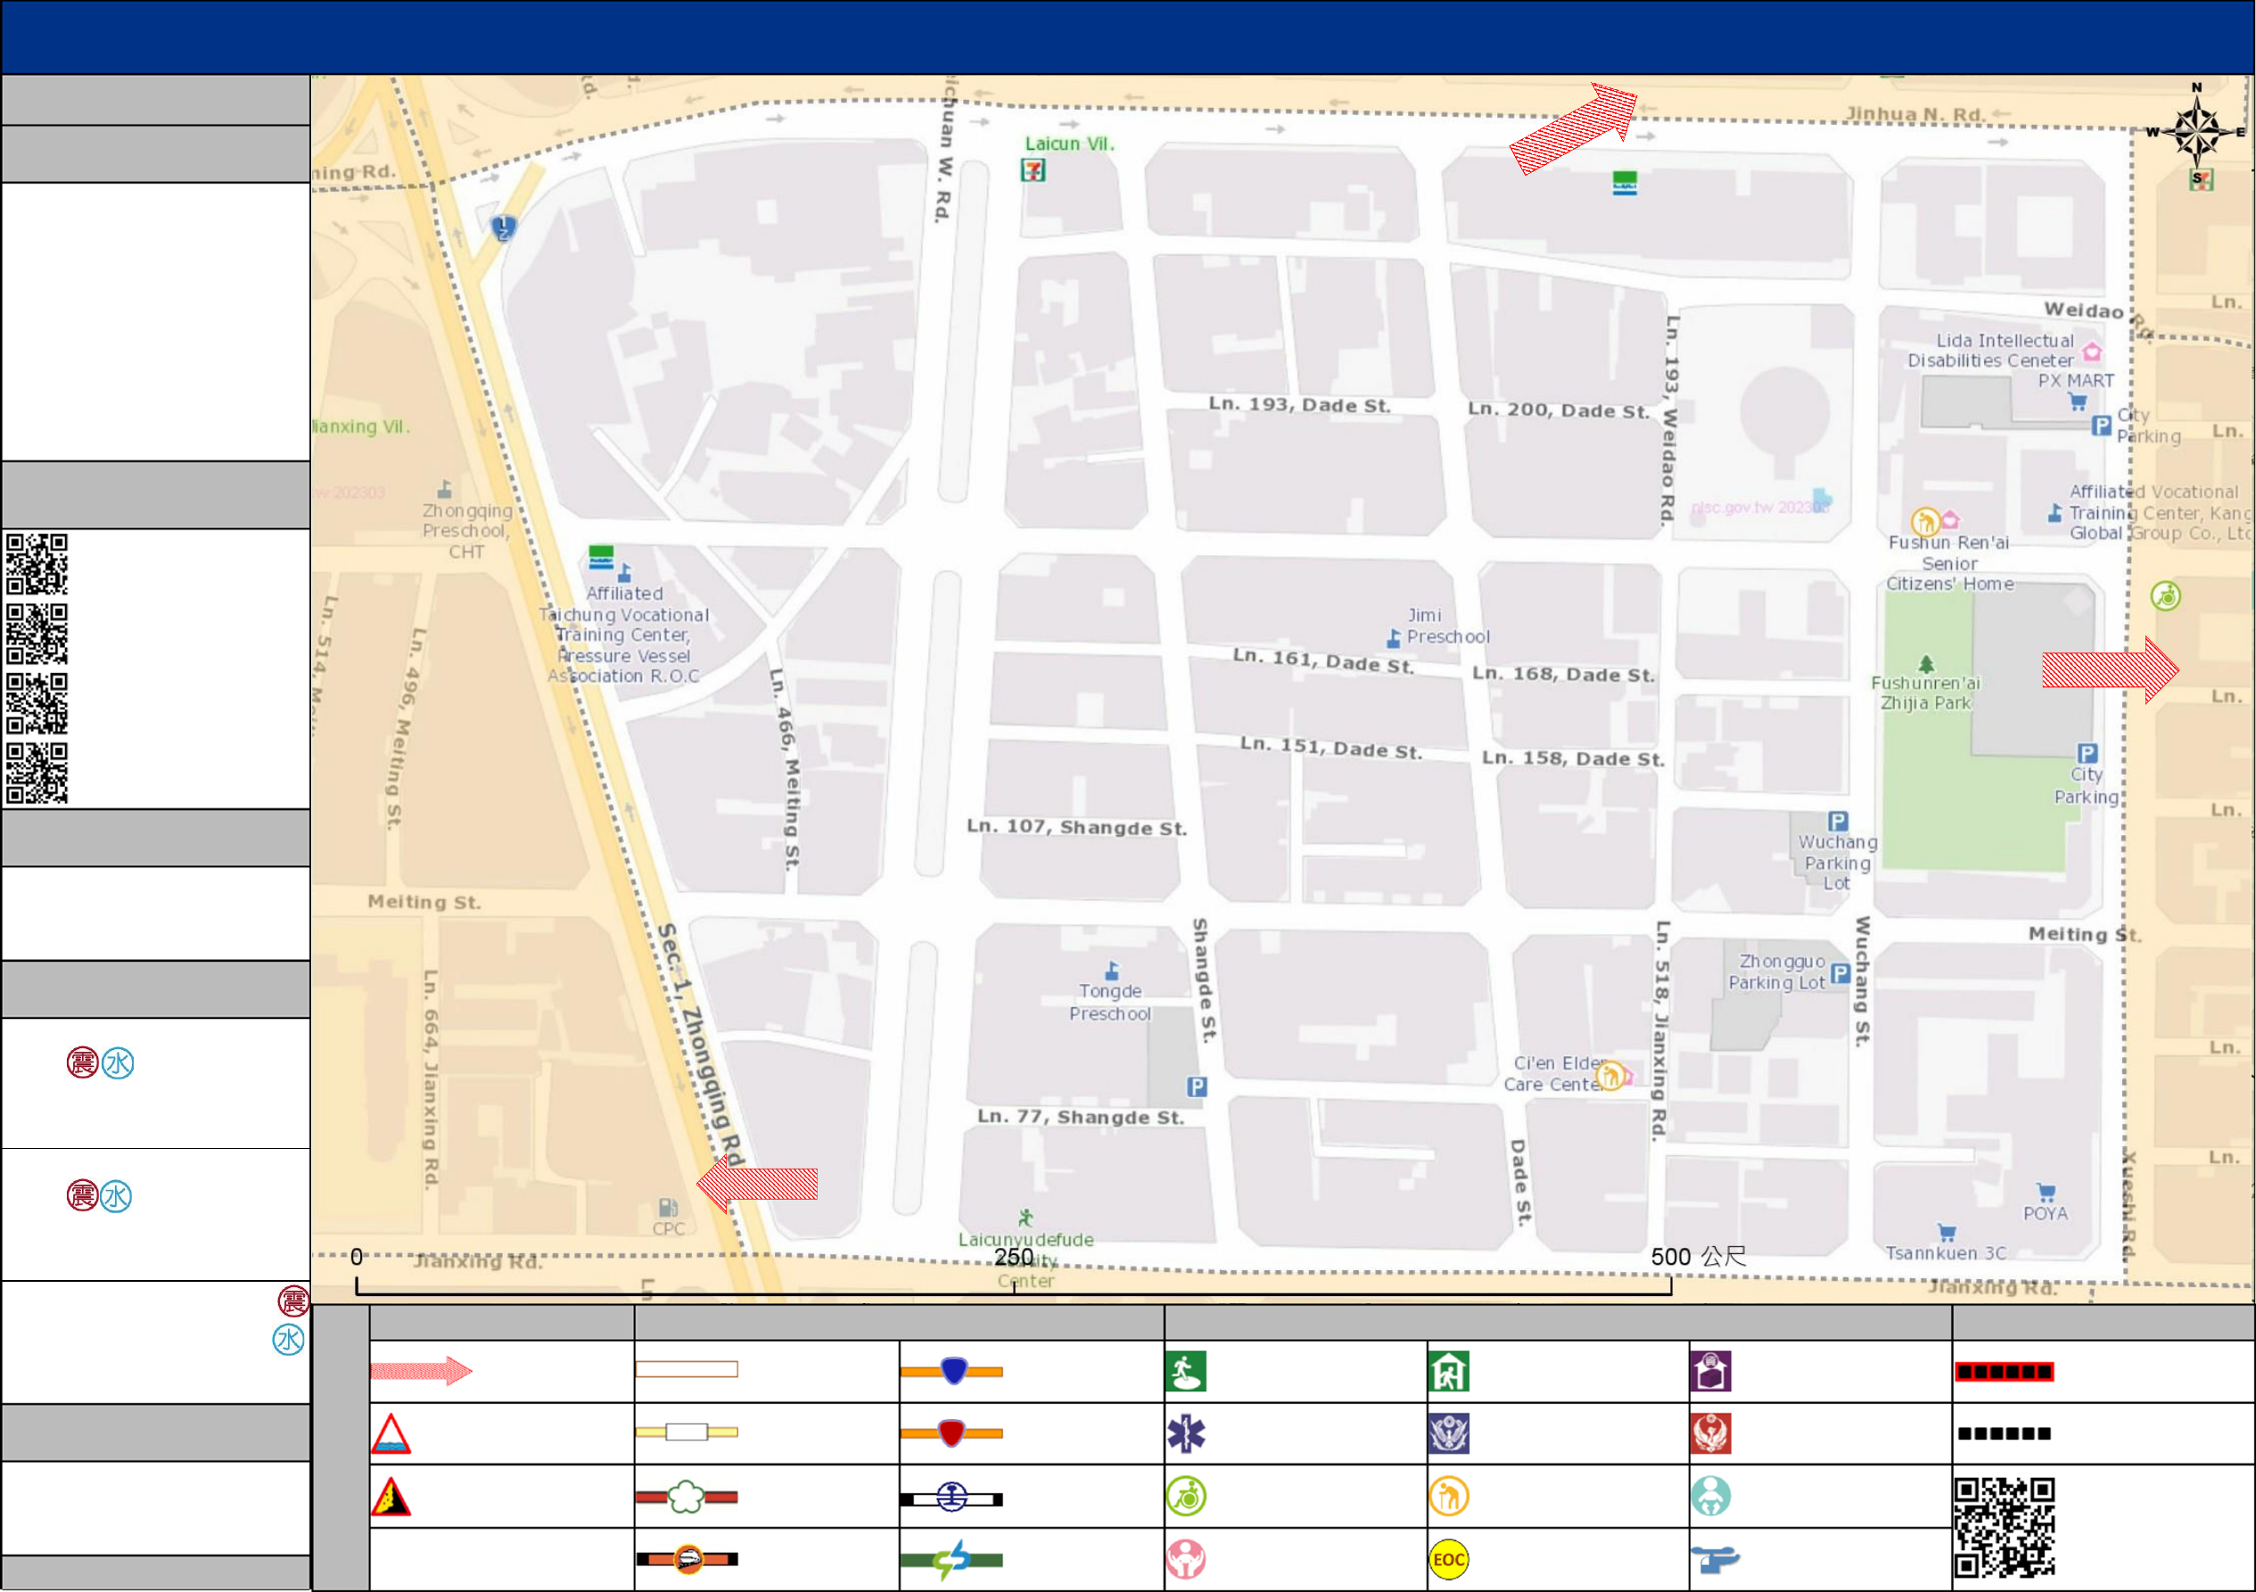2256x1592 pixels.
Task: Click the legend green shelter house icon
Action: click(x=1449, y=1371)
